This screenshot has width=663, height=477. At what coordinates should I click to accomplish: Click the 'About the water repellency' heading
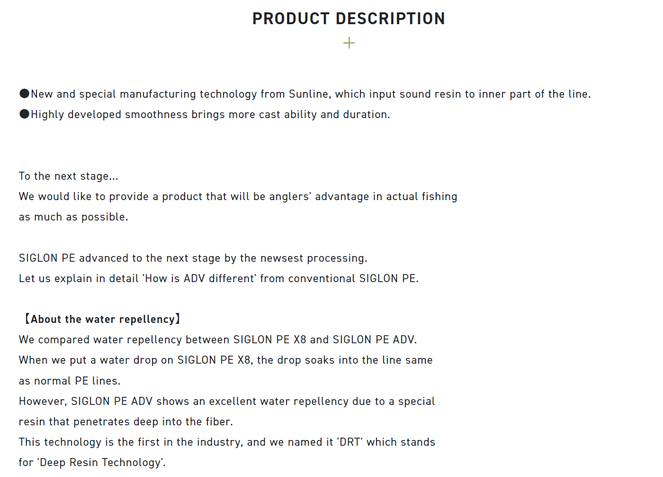click(102, 319)
